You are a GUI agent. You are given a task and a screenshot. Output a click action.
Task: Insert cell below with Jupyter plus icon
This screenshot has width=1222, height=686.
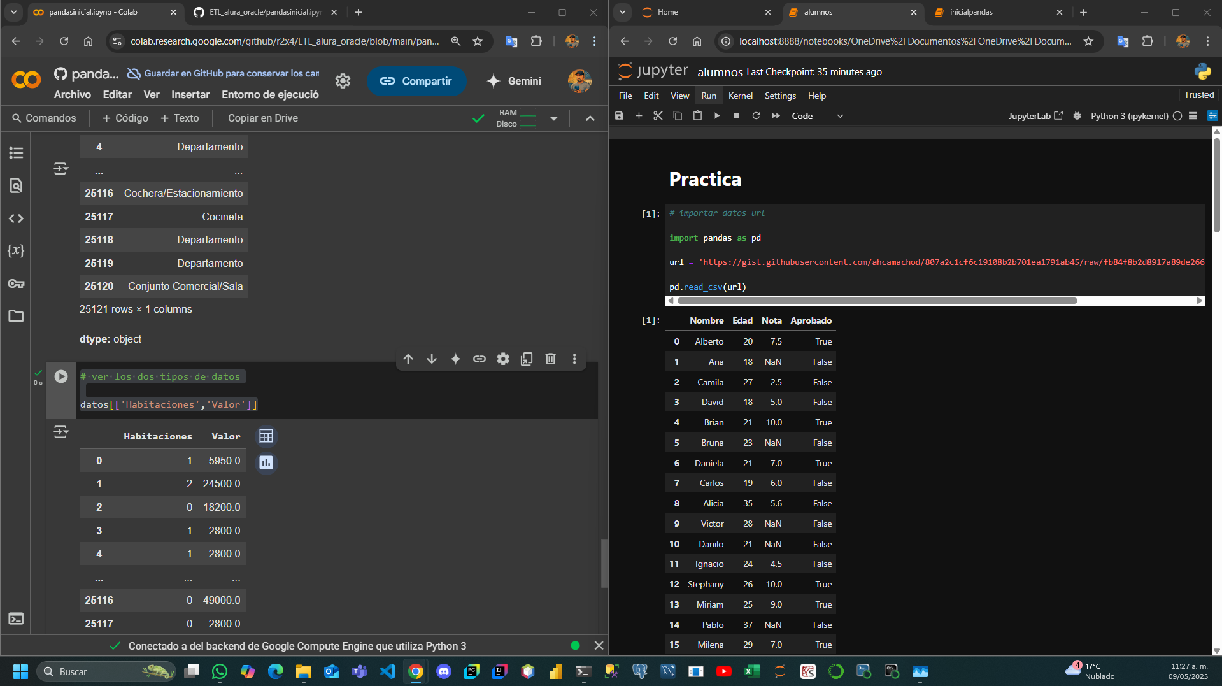coord(639,116)
